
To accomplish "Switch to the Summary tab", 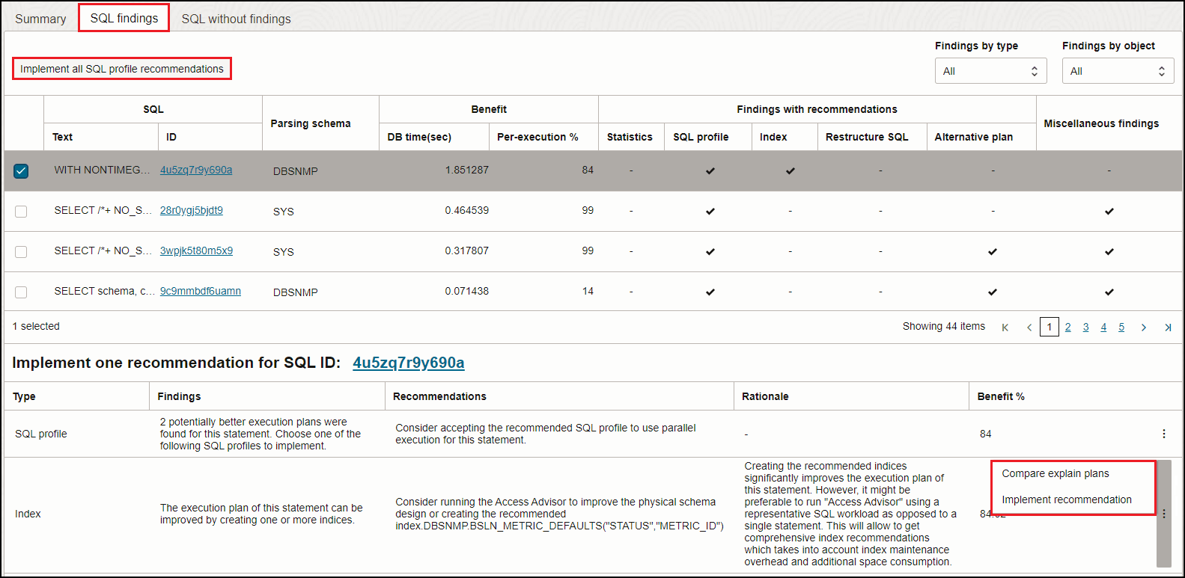I will coord(40,19).
